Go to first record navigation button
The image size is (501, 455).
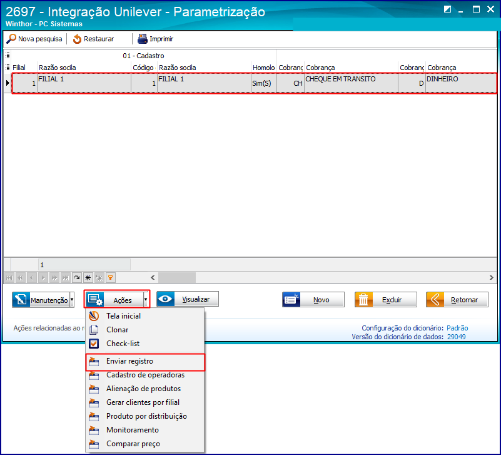(9, 278)
